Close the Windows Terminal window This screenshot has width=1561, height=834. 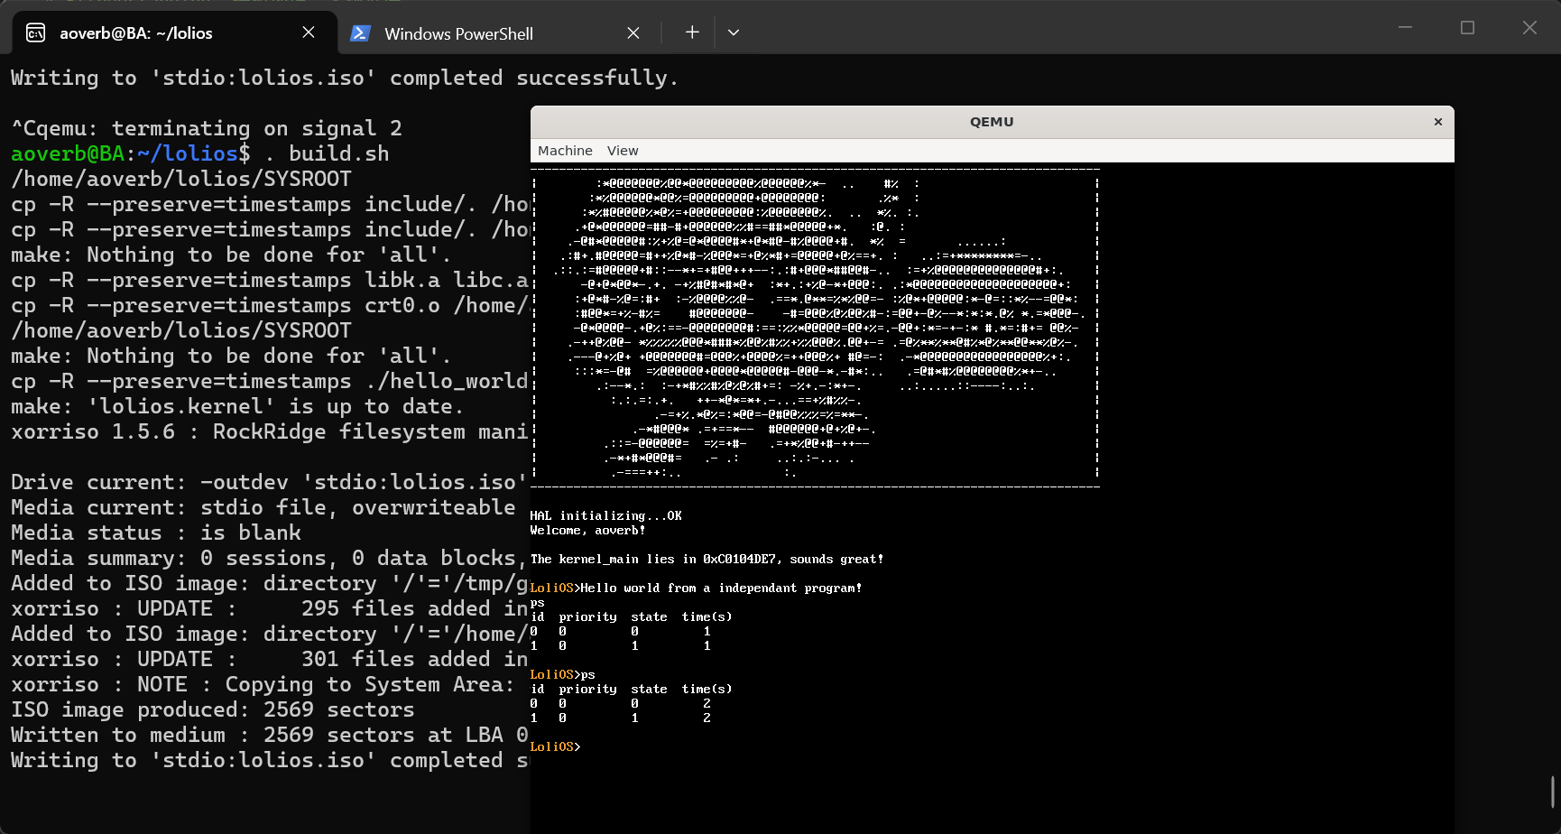1529,28
